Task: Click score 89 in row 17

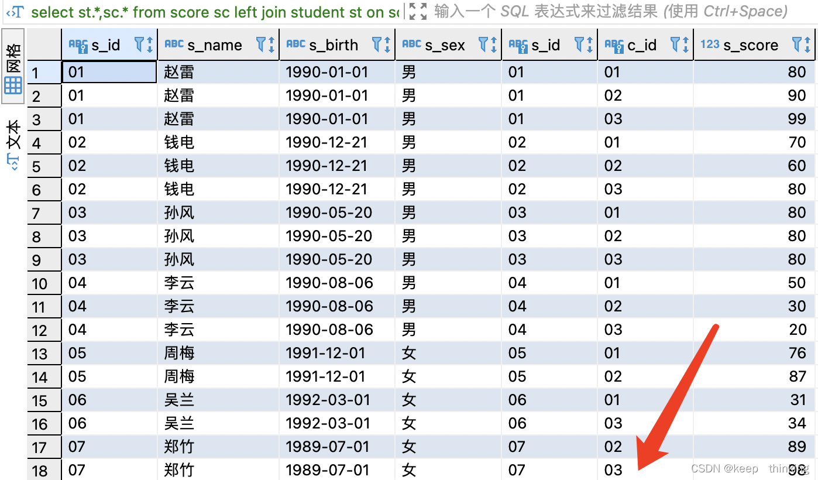Action: (755, 447)
